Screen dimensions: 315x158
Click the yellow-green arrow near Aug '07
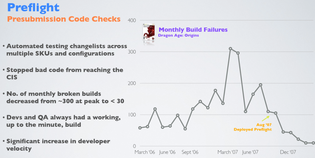[265, 118]
